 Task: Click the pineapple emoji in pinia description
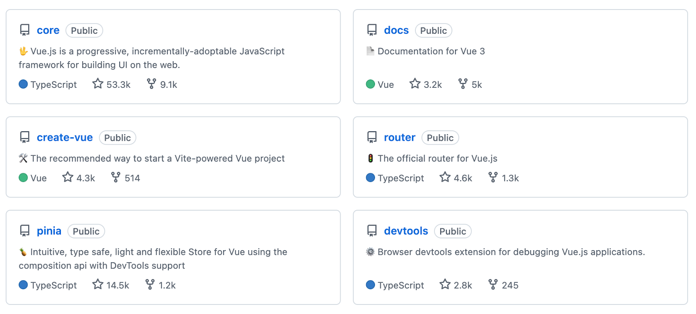(23, 252)
